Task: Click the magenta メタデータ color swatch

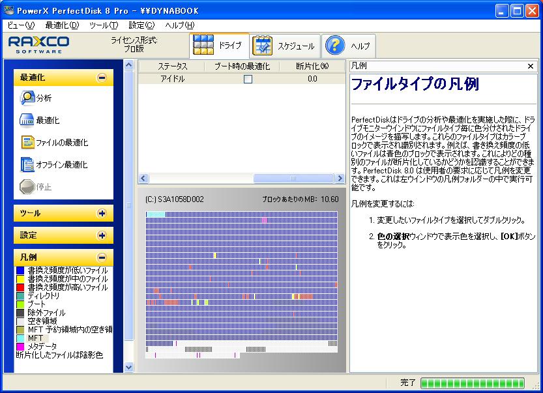Action: (x=20, y=346)
